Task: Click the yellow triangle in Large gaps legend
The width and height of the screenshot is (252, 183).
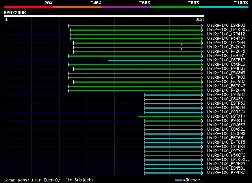Action: coord(32,180)
